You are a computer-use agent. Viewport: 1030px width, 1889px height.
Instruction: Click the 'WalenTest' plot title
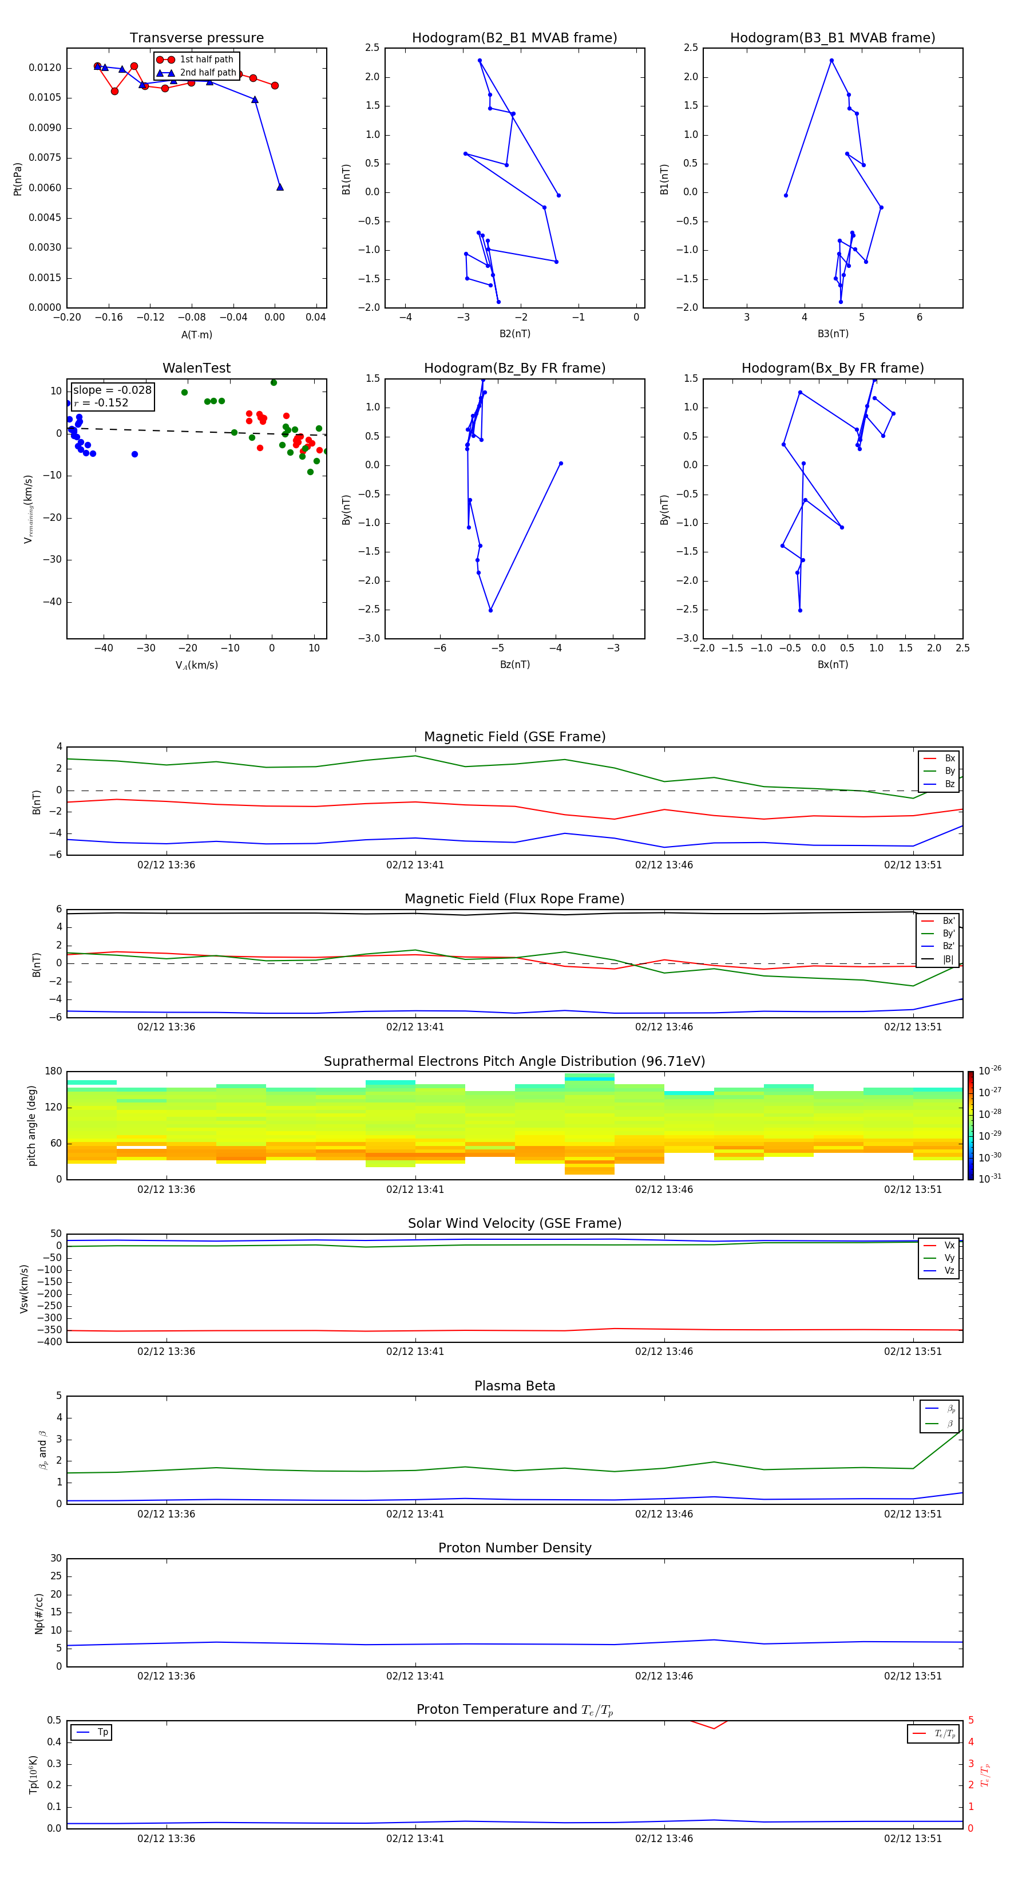click(196, 368)
